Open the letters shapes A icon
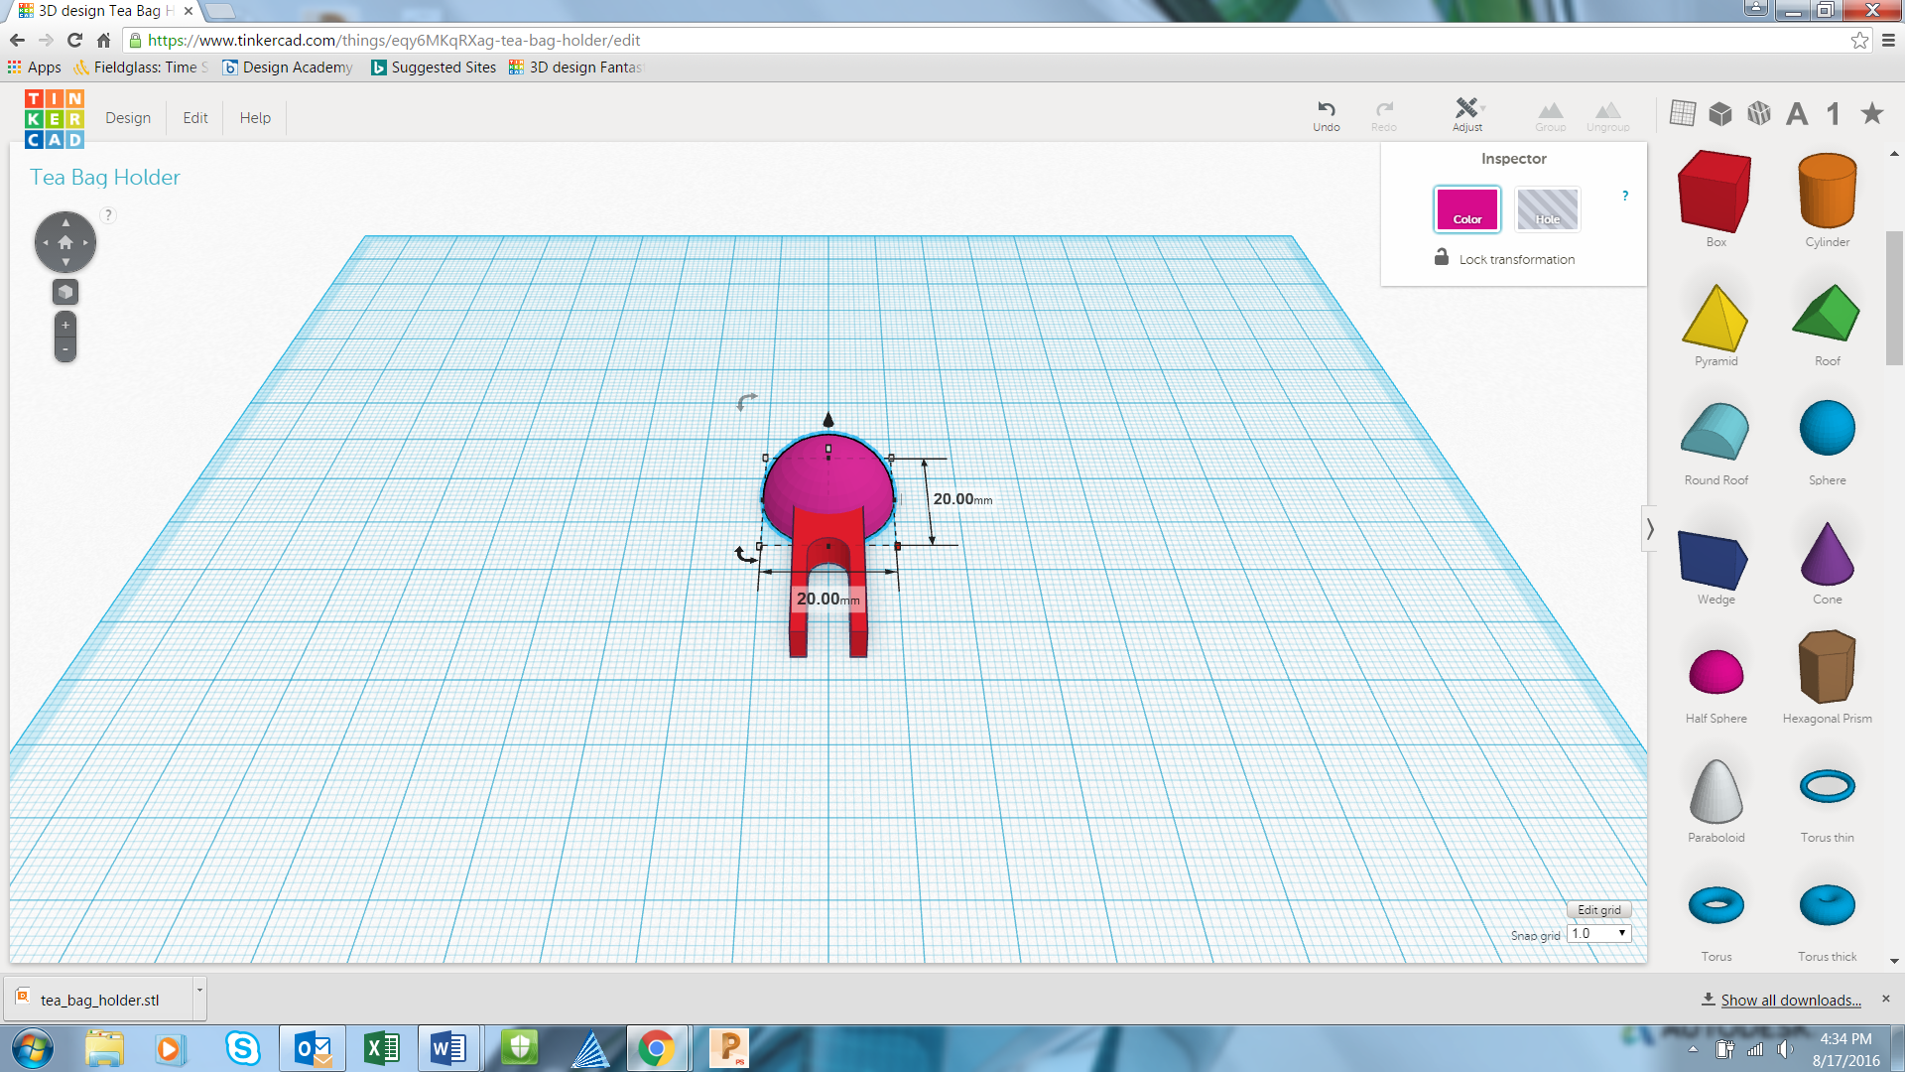 (1796, 113)
